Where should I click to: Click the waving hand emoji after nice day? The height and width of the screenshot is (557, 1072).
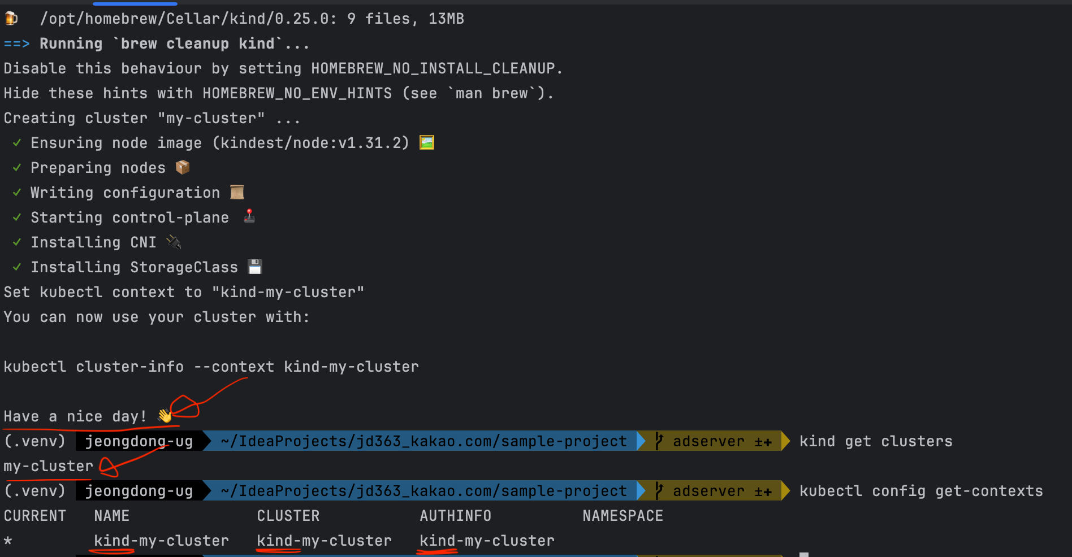pos(165,416)
